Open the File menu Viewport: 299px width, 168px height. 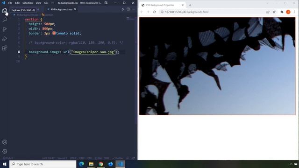(x=10, y=3)
